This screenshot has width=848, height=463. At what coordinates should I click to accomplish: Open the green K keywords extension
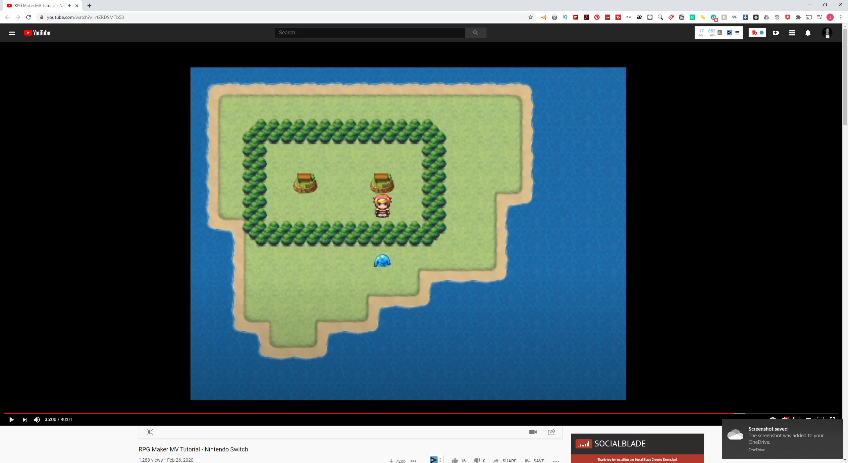tap(692, 17)
